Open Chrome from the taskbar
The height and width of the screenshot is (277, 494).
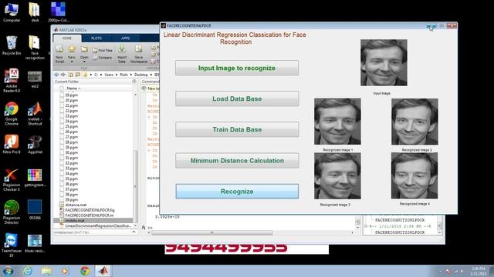[84, 271]
